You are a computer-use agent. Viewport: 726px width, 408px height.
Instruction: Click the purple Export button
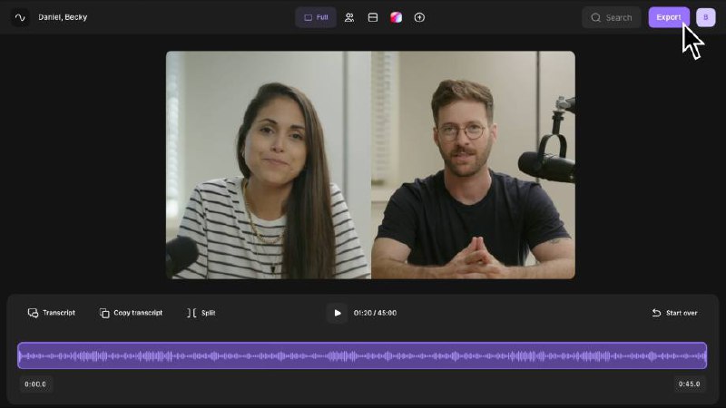pyautogui.click(x=669, y=17)
